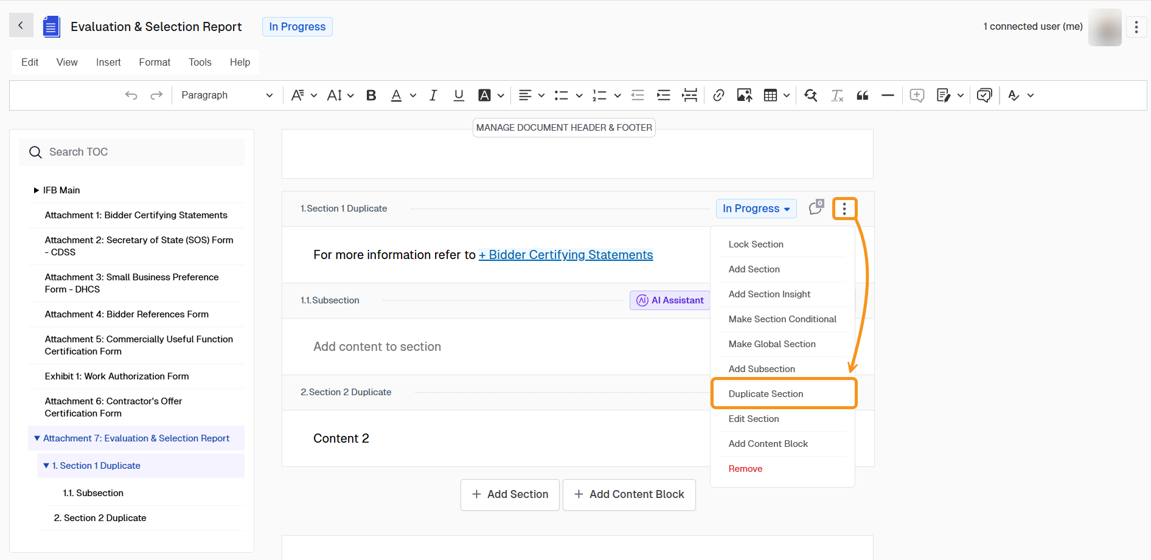The width and height of the screenshot is (1151, 560).
Task: Toggle italic text formatting
Action: coord(433,95)
